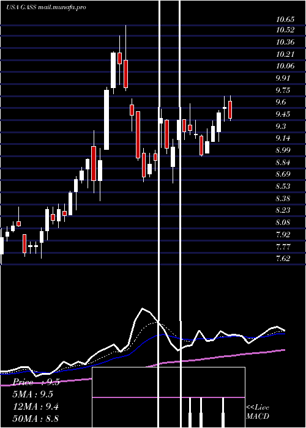Image resolution: width=306 pixels, height=428 pixels.
Task: Click the 7.92 axis label
Action: 283,234
